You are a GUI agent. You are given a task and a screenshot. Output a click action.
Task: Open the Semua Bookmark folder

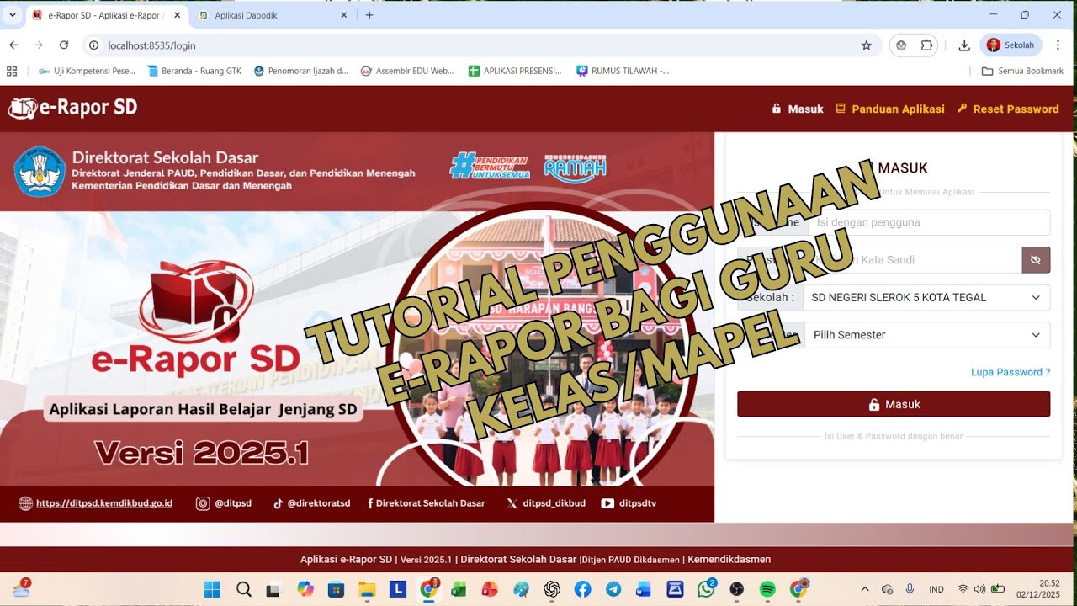point(1023,71)
